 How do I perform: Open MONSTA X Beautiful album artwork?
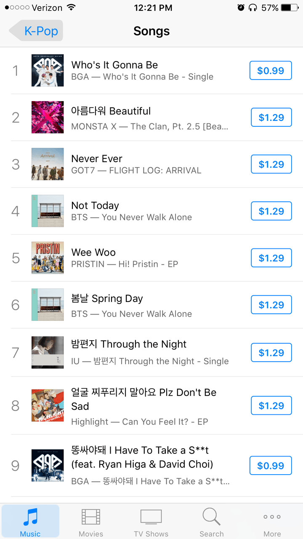pyautogui.click(x=48, y=117)
